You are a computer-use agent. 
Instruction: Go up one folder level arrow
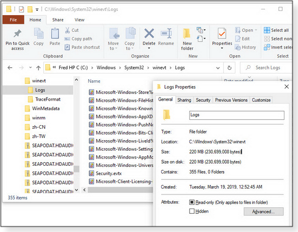pyautogui.click(x=39, y=68)
